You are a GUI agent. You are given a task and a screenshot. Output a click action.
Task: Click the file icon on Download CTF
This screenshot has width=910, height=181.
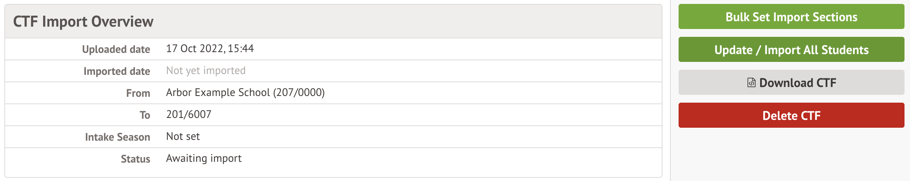click(x=751, y=83)
